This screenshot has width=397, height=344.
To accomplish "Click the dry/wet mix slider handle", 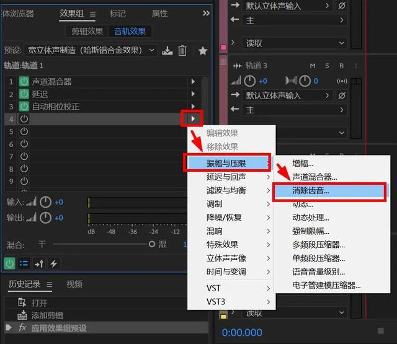I will (x=151, y=244).
